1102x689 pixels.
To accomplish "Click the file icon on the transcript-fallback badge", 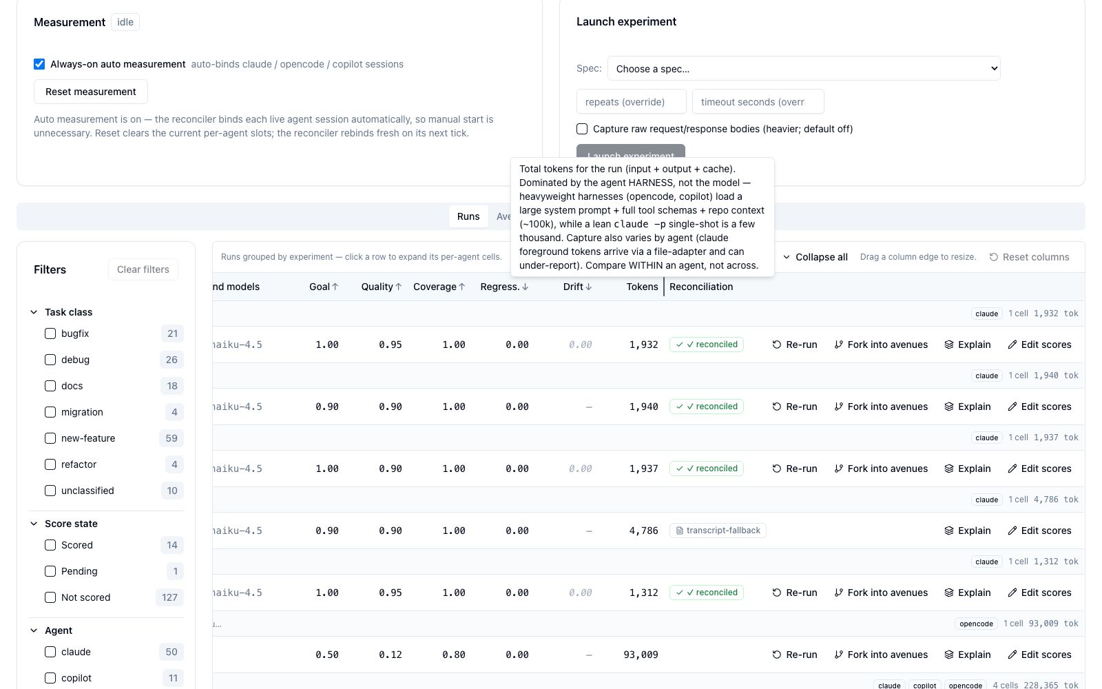I will tap(680, 531).
